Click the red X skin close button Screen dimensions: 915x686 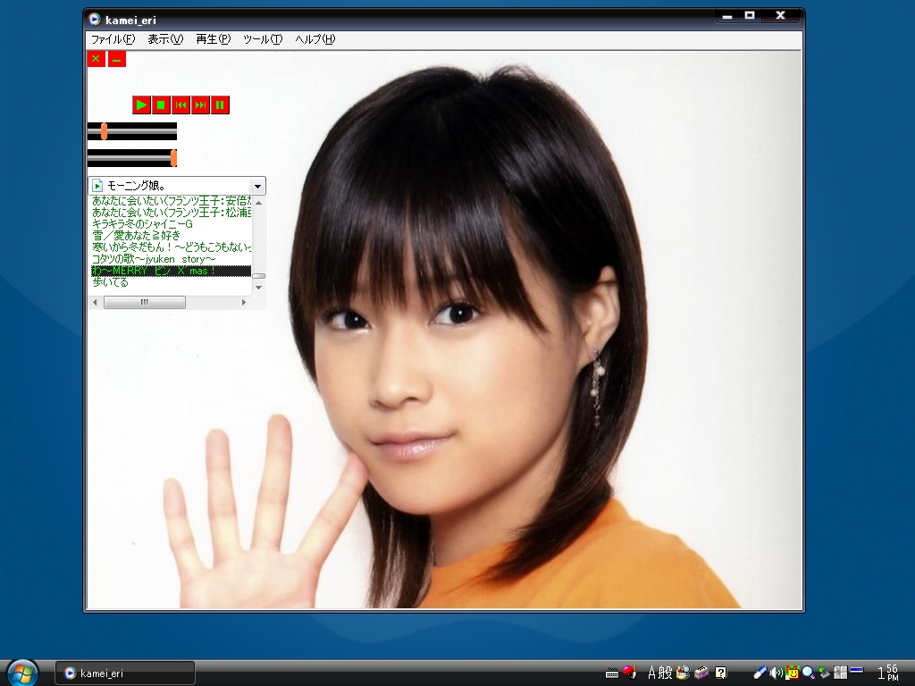point(97,59)
